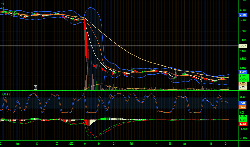Click the 24 date label on time axis

click(115, 144)
